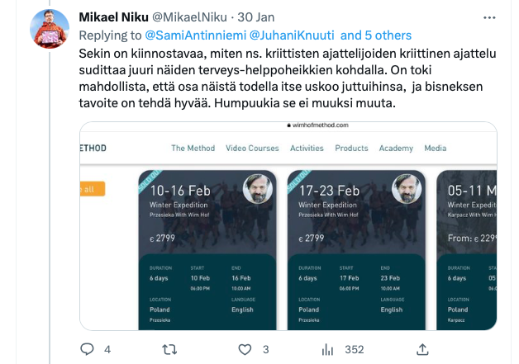Click the orange filter button at left
This screenshot has height=364, width=519.
pyautogui.click(x=91, y=189)
